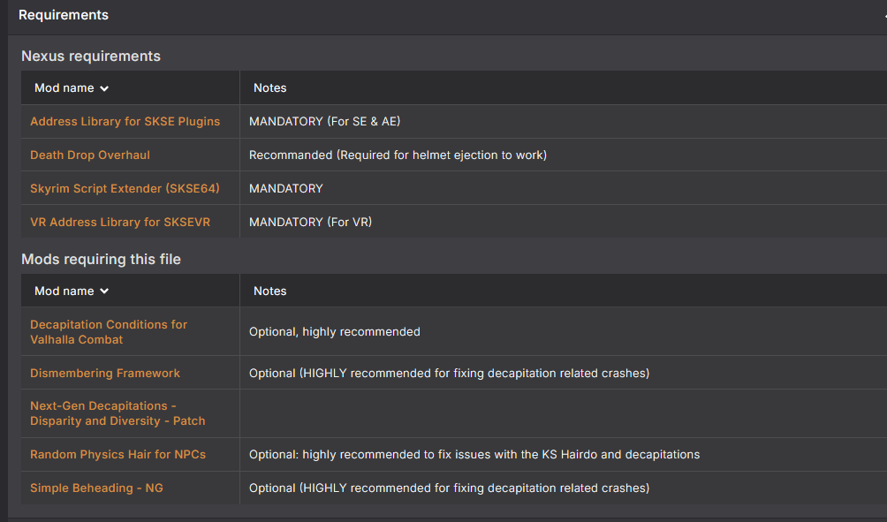Open Skyrim Script Extender (SKSE64) link
Screen dimensions: 887x522
(125, 188)
